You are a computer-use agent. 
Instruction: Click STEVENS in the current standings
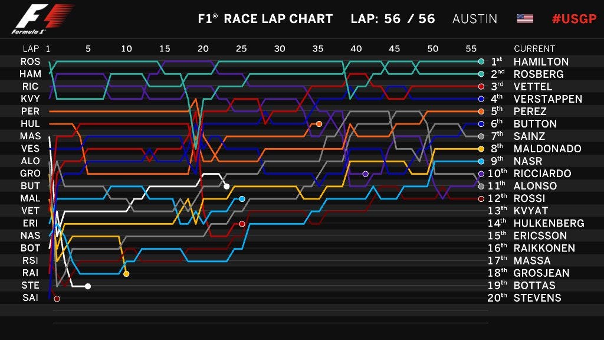click(x=537, y=297)
